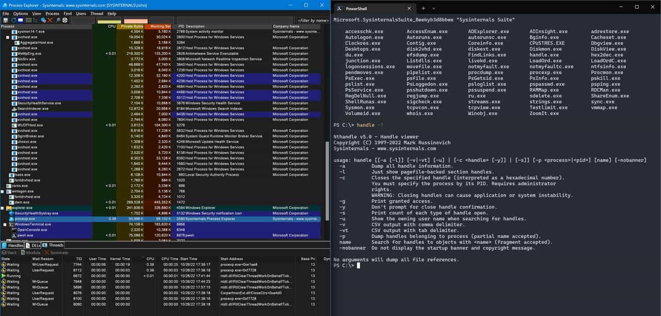Click the Module button in threads panel
This screenshot has width=661, height=316.
(30, 252)
